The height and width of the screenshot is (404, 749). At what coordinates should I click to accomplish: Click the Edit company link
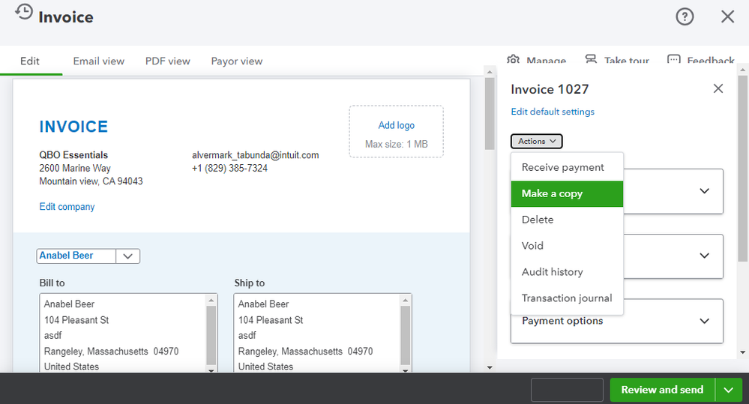67,207
